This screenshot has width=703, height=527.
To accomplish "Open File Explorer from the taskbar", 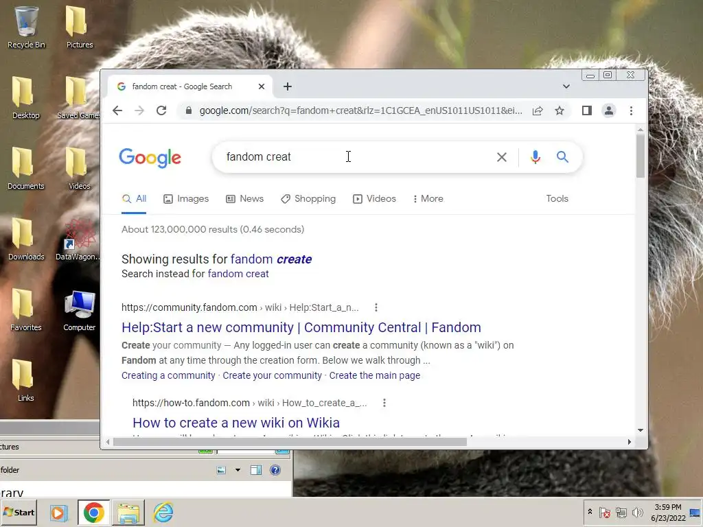I will (x=128, y=513).
